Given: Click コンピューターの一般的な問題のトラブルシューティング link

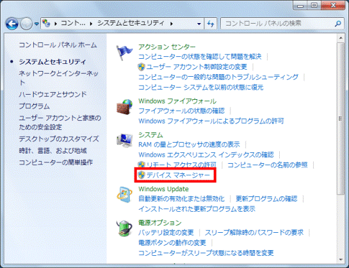Looking at the screenshot, I should point(218,77).
